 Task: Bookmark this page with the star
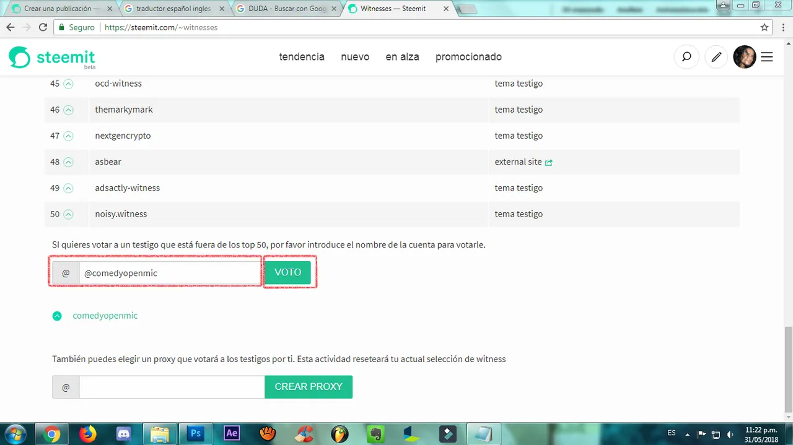(765, 27)
